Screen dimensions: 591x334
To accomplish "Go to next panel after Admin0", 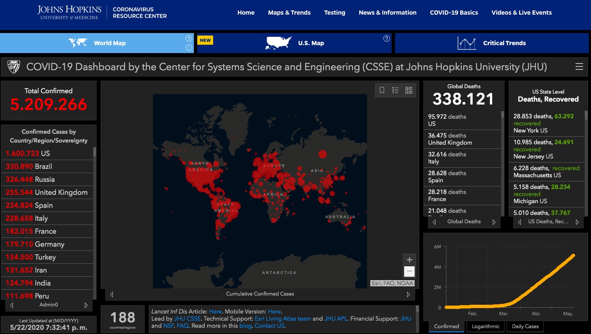I will (86, 305).
